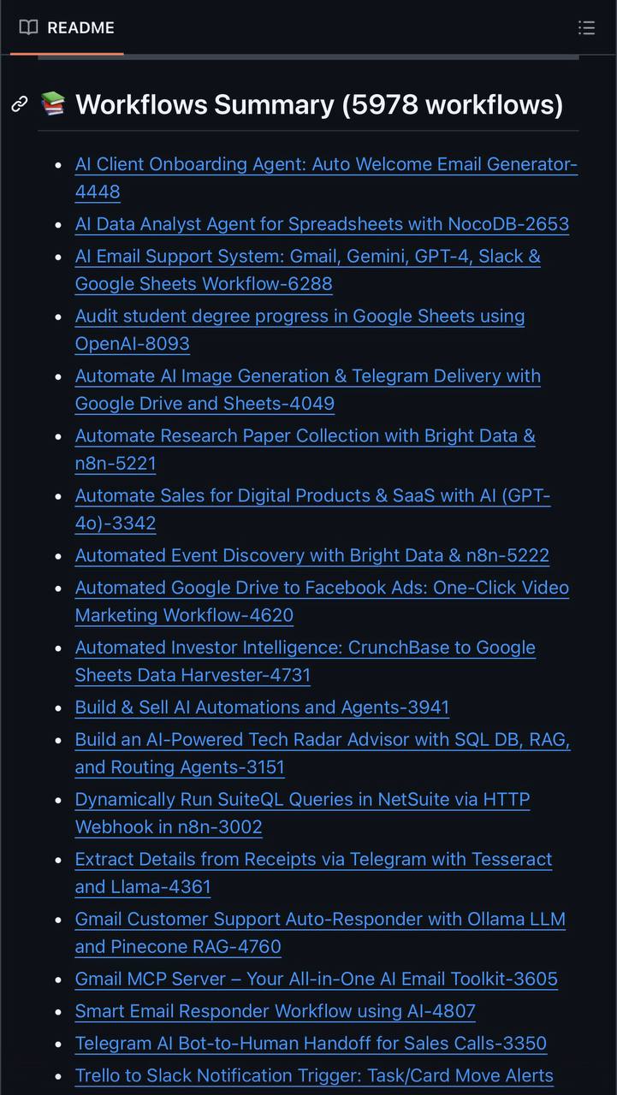This screenshot has height=1095, width=617.
Task: Open Automate Sales for Digital Products link
Action: (x=312, y=496)
